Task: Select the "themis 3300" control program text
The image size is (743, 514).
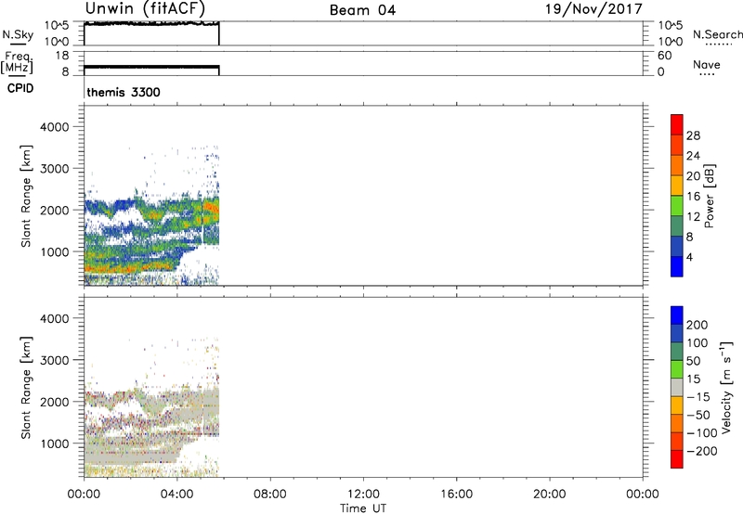Action: [x=124, y=92]
